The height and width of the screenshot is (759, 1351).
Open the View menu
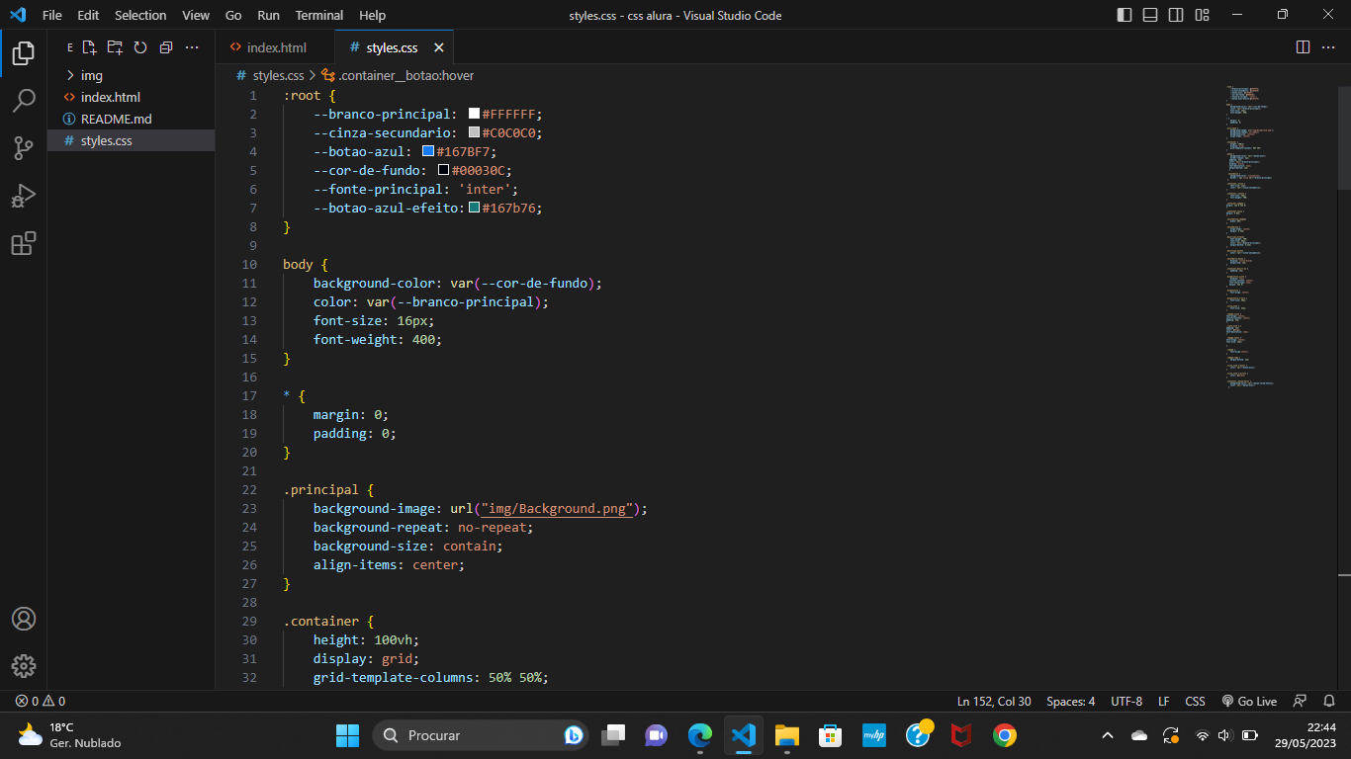[x=196, y=15]
